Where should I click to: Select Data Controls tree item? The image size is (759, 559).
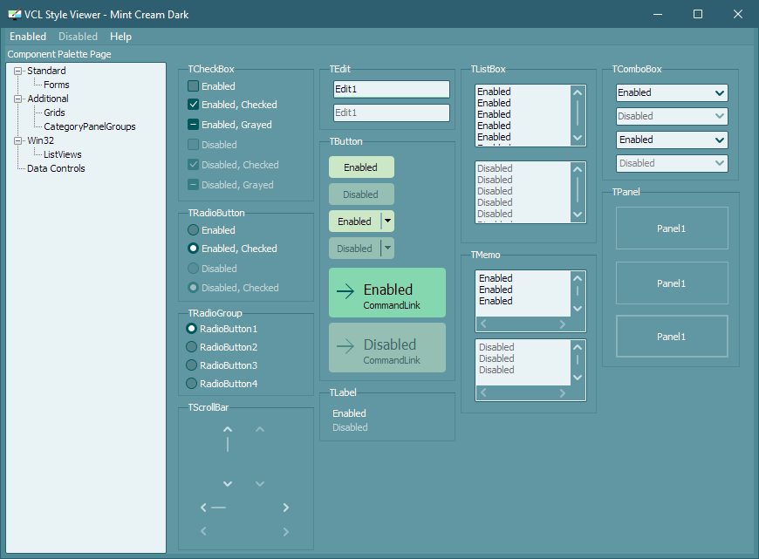click(x=56, y=168)
